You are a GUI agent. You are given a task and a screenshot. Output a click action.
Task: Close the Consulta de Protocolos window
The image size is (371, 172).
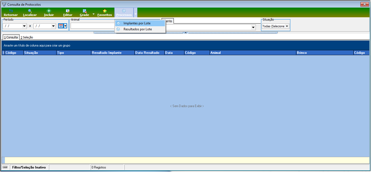pyautogui.click(x=364, y=4)
